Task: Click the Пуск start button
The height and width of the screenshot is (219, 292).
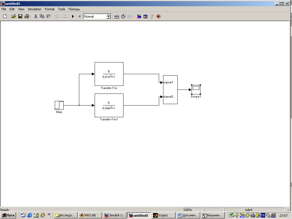Action: (x=9, y=215)
